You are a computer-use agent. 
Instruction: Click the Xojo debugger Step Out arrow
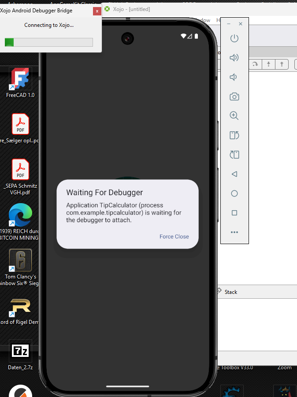coord(282,64)
